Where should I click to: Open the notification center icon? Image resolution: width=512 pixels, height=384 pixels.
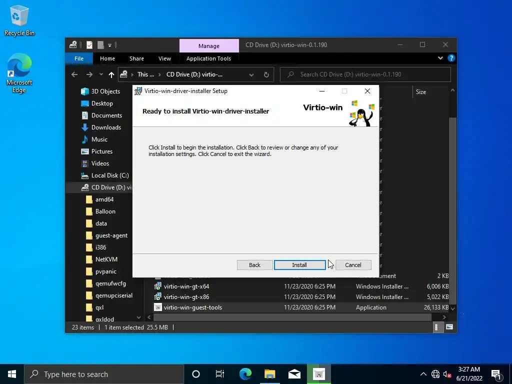[x=496, y=374]
